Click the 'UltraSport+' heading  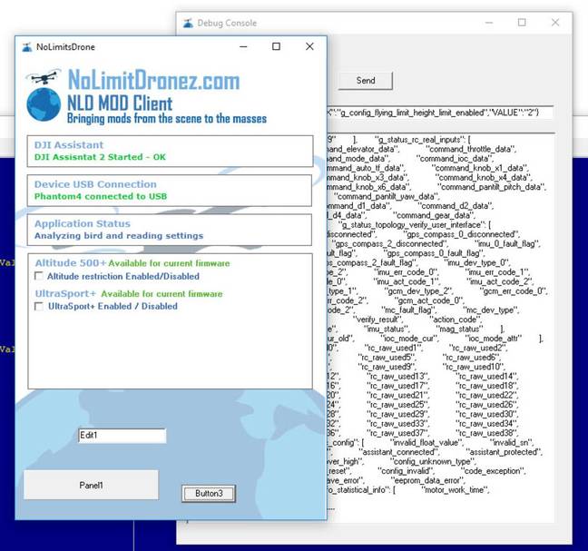click(x=65, y=293)
